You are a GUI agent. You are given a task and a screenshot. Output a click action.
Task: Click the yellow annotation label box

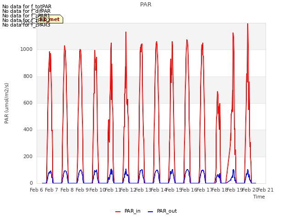click(x=50, y=19)
